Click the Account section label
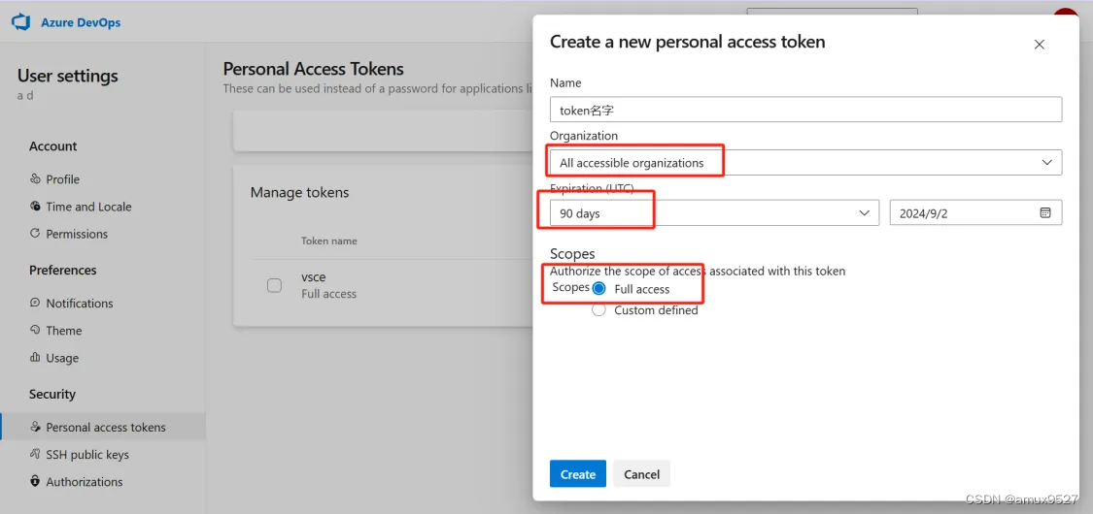This screenshot has height=514, width=1093. point(53,146)
